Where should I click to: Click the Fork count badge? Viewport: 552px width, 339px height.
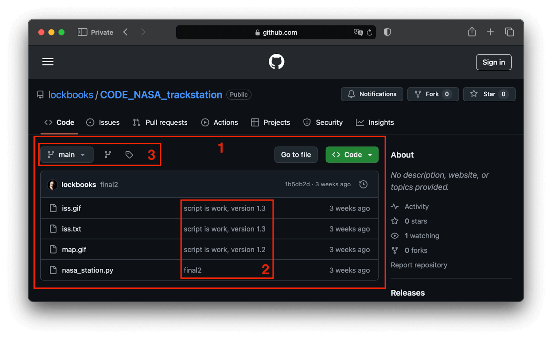(447, 94)
